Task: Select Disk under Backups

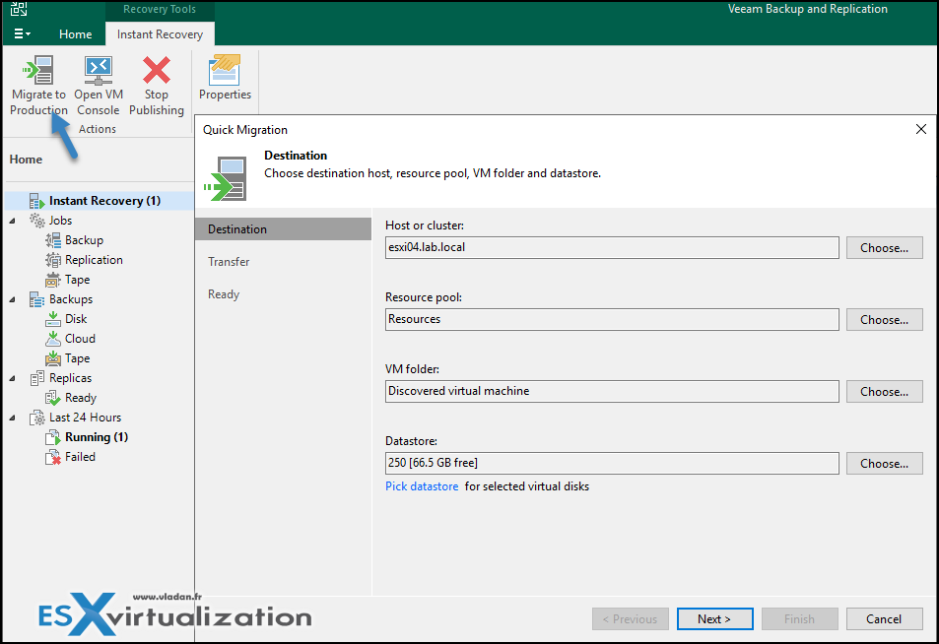Action: pyautogui.click(x=76, y=319)
